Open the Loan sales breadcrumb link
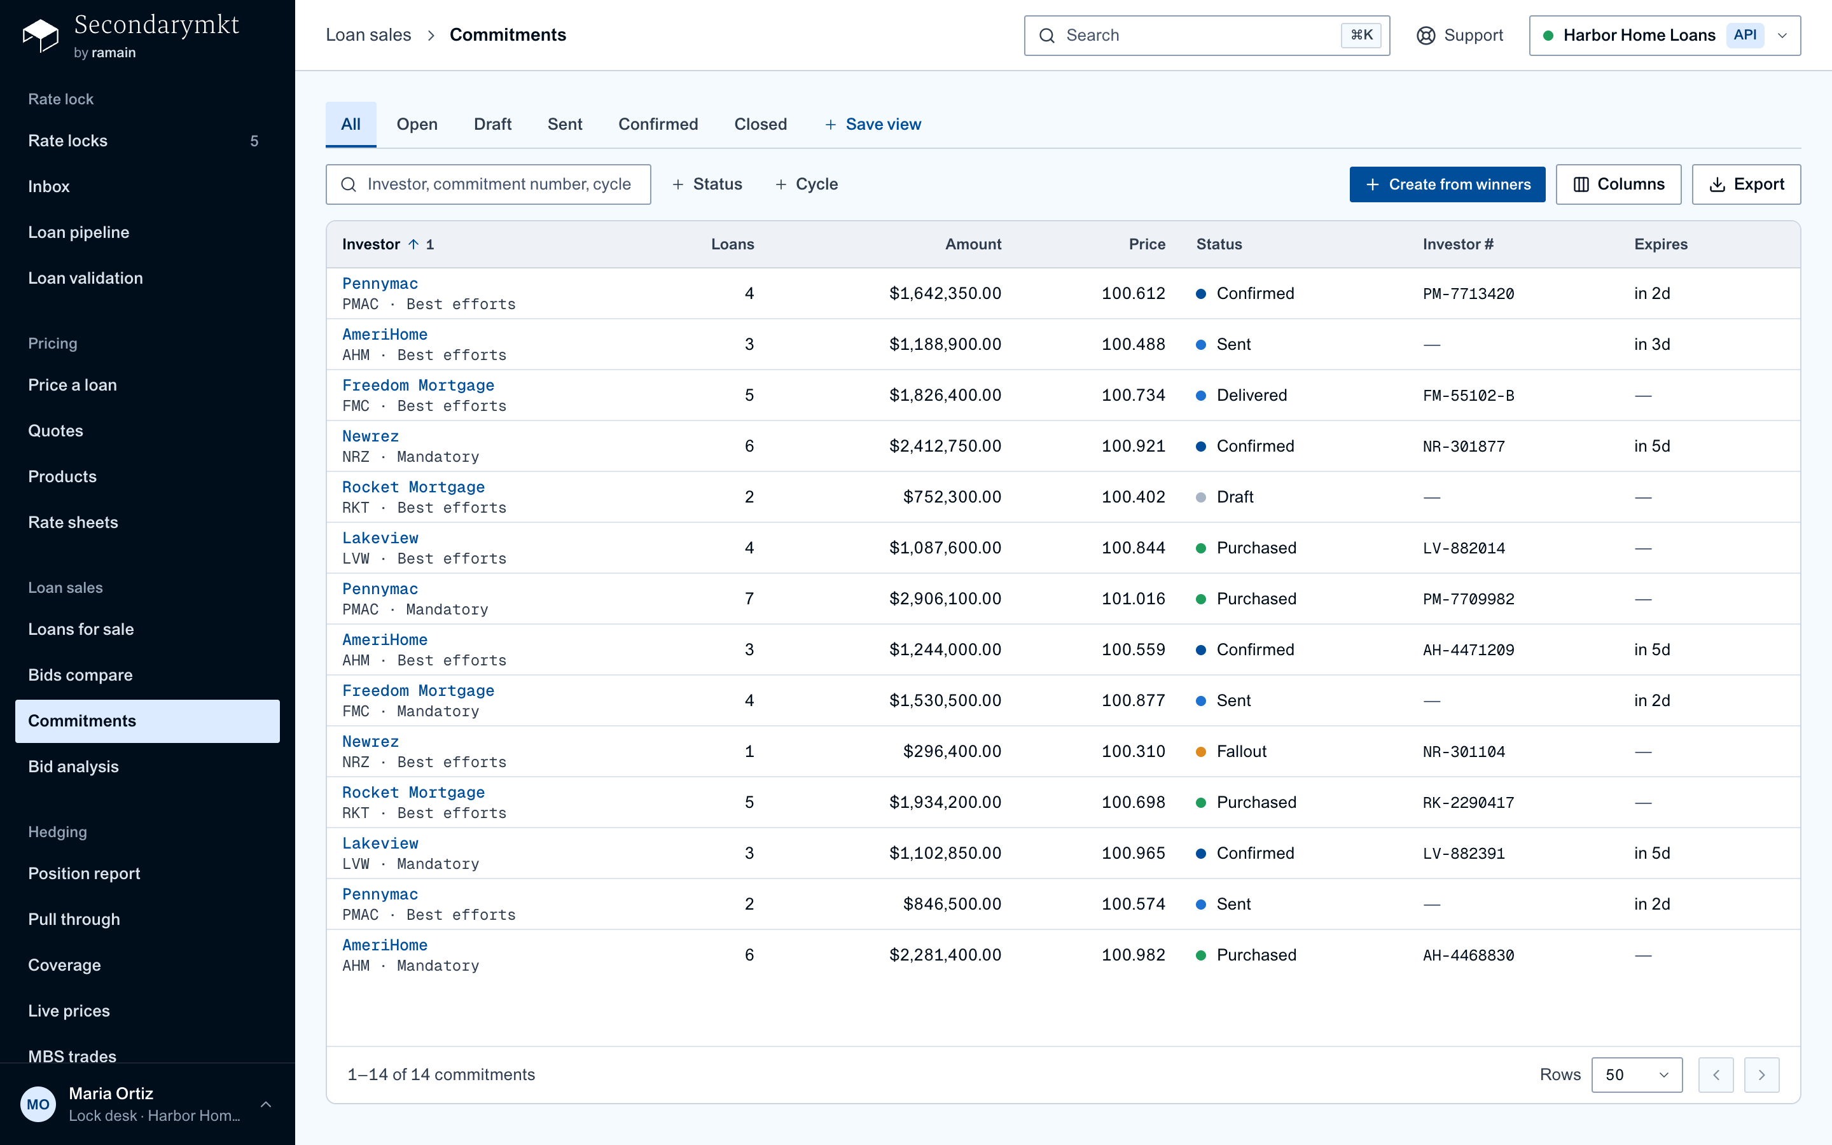 [368, 35]
